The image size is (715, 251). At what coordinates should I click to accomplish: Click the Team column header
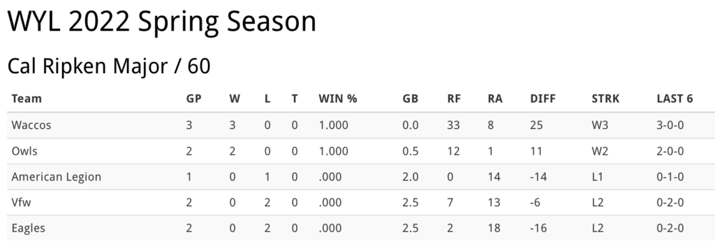point(27,99)
